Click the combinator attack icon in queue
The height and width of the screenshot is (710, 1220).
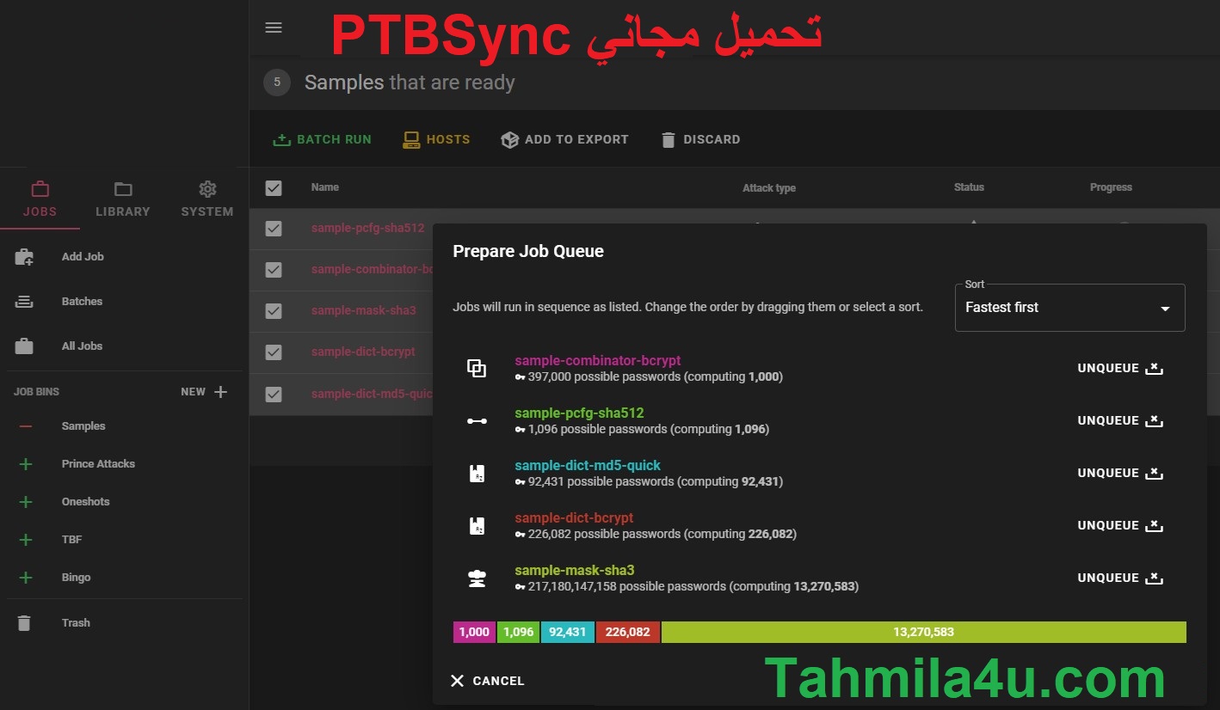point(477,368)
